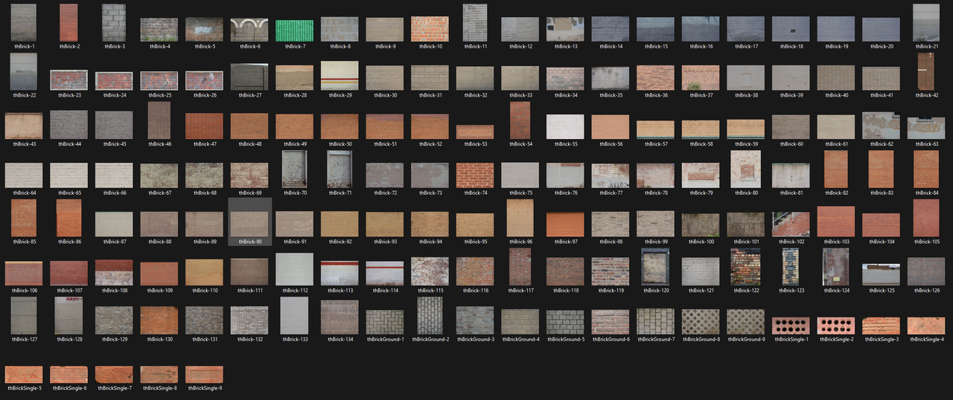Select the thBrick-62 graffiti wall thumbnail
Screen dimensions: 953x400
881,126
